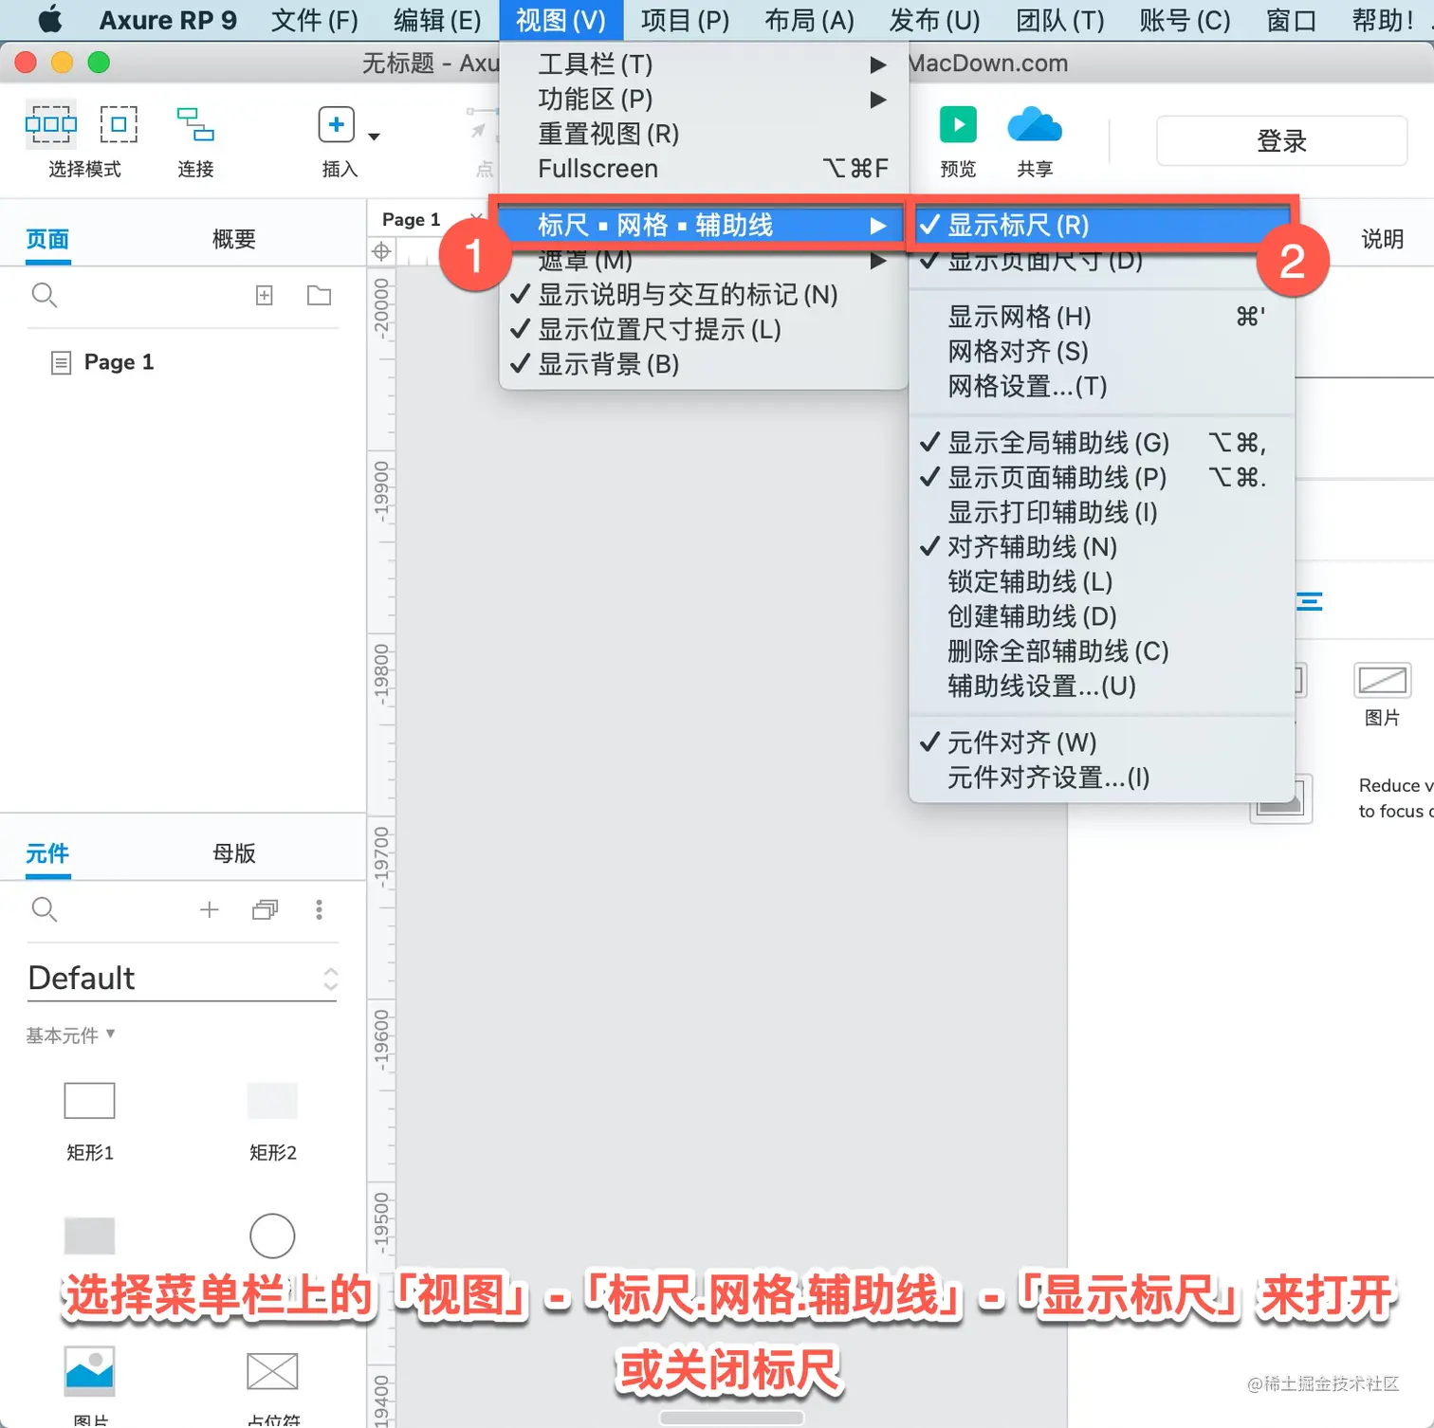Viewport: 1434px width, 1428px height.
Task: Enable 显示网格 (H)
Action: pos(1102,317)
